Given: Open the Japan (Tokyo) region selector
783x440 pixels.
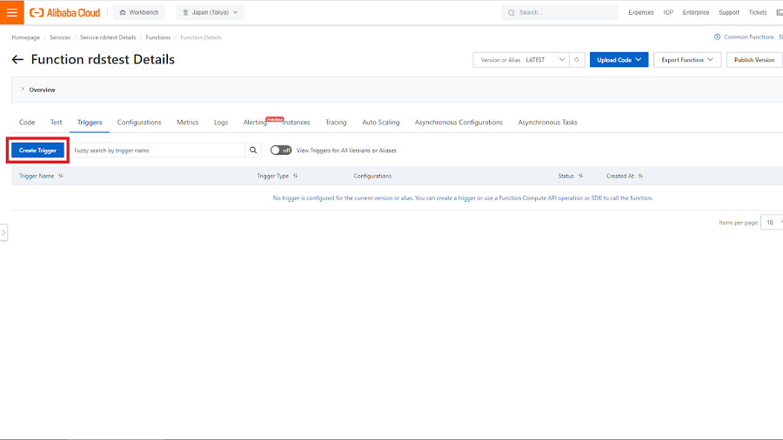Looking at the screenshot, I should pyautogui.click(x=211, y=13).
